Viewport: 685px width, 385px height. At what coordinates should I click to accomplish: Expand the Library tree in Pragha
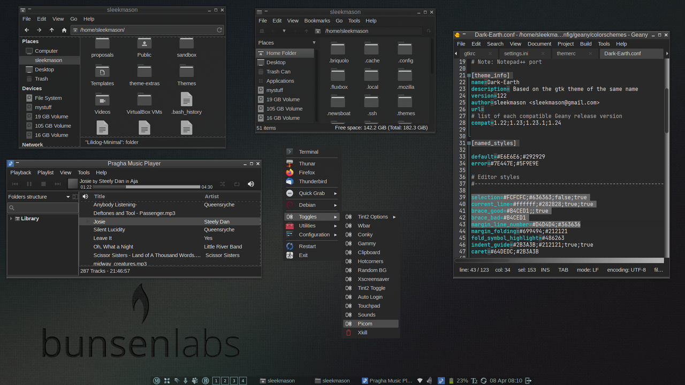(x=11, y=219)
